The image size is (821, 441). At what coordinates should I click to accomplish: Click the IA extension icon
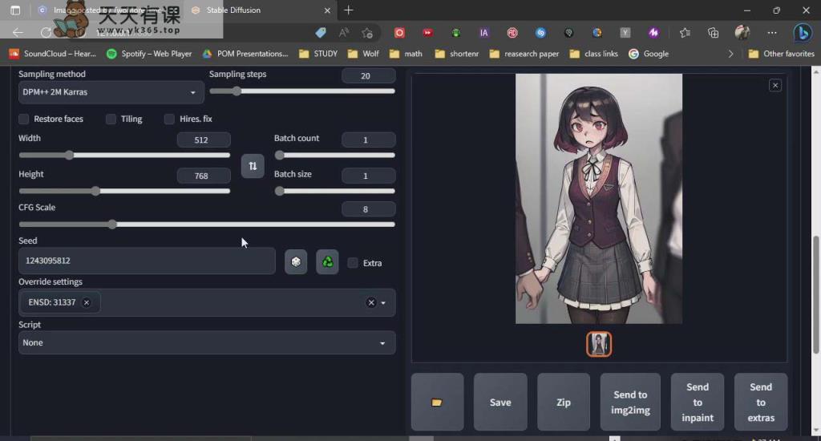483,33
